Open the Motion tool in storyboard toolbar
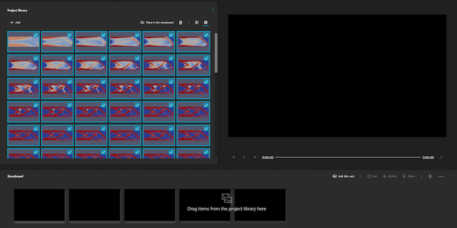This screenshot has width=457, height=228. tap(390, 177)
